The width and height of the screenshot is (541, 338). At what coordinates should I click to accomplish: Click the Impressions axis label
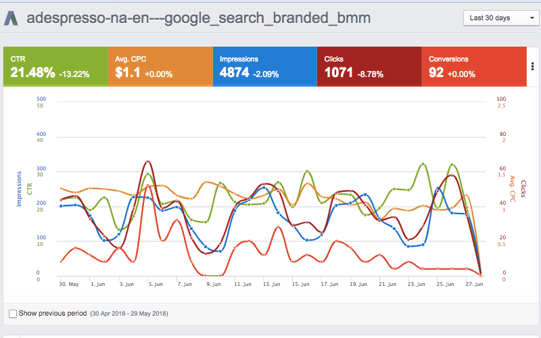pyautogui.click(x=18, y=189)
